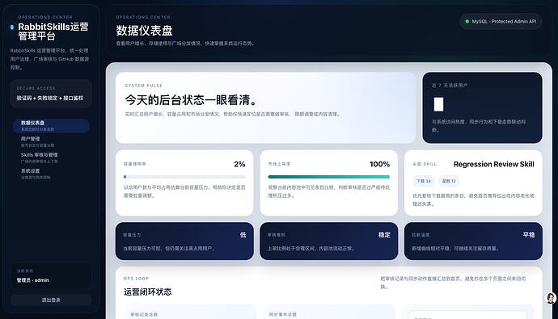The image size is (558, 319).
Task: Click the 2% capacity usage value
Action: [239, 164]
